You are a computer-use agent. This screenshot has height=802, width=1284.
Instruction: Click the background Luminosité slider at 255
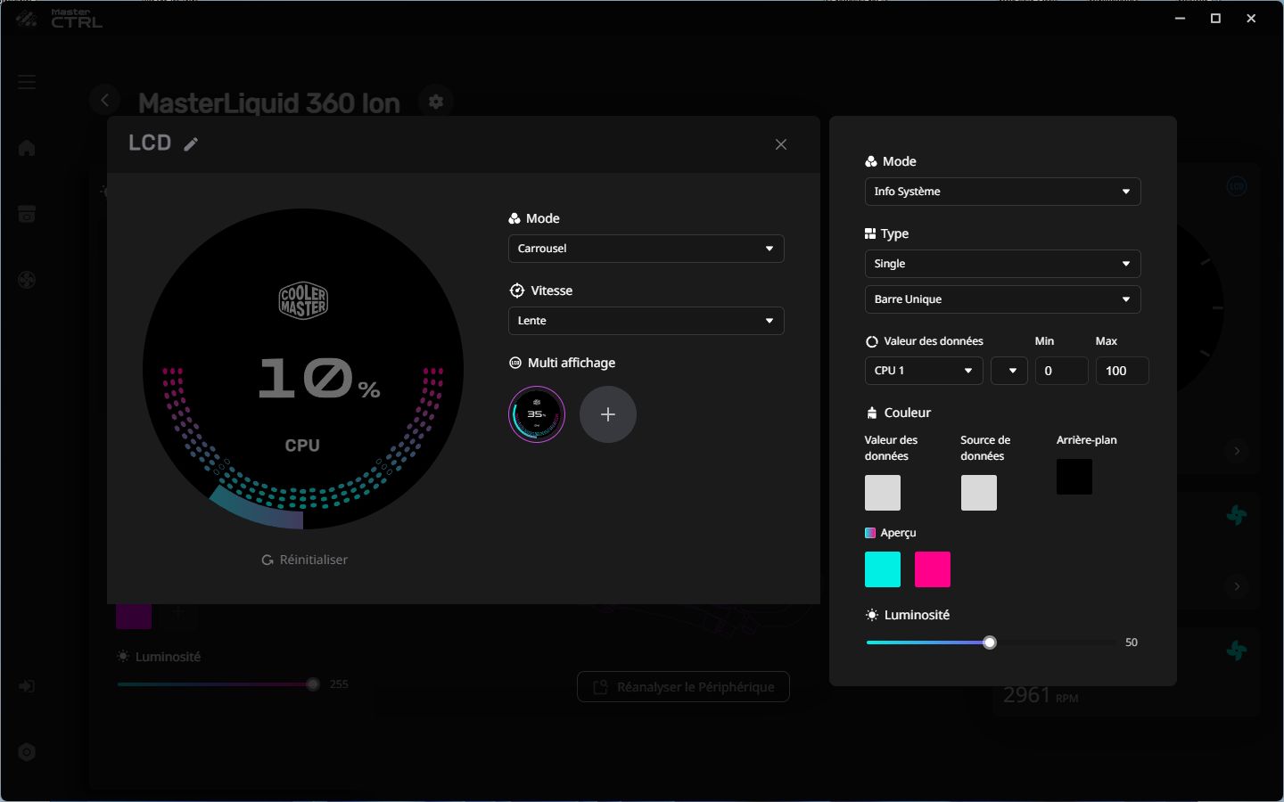click(313, 684)
